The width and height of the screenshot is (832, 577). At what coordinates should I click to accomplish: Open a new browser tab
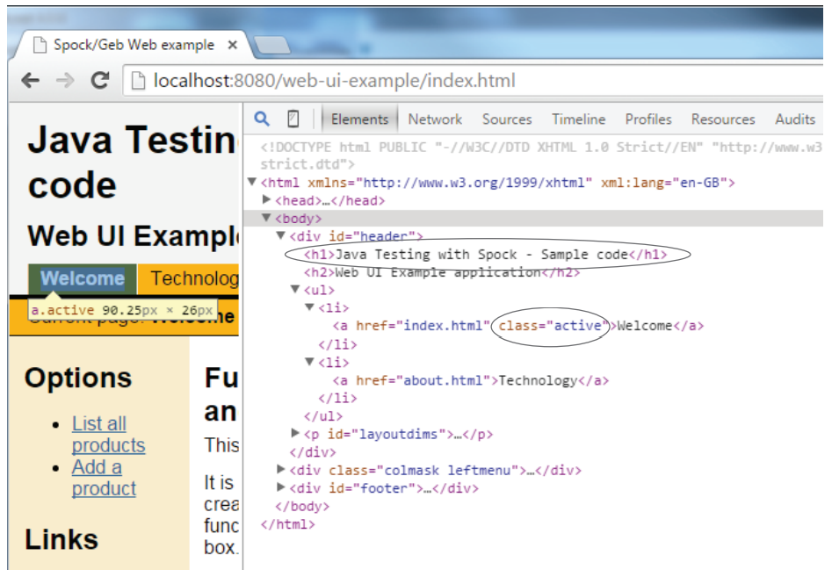click(271, 45)
